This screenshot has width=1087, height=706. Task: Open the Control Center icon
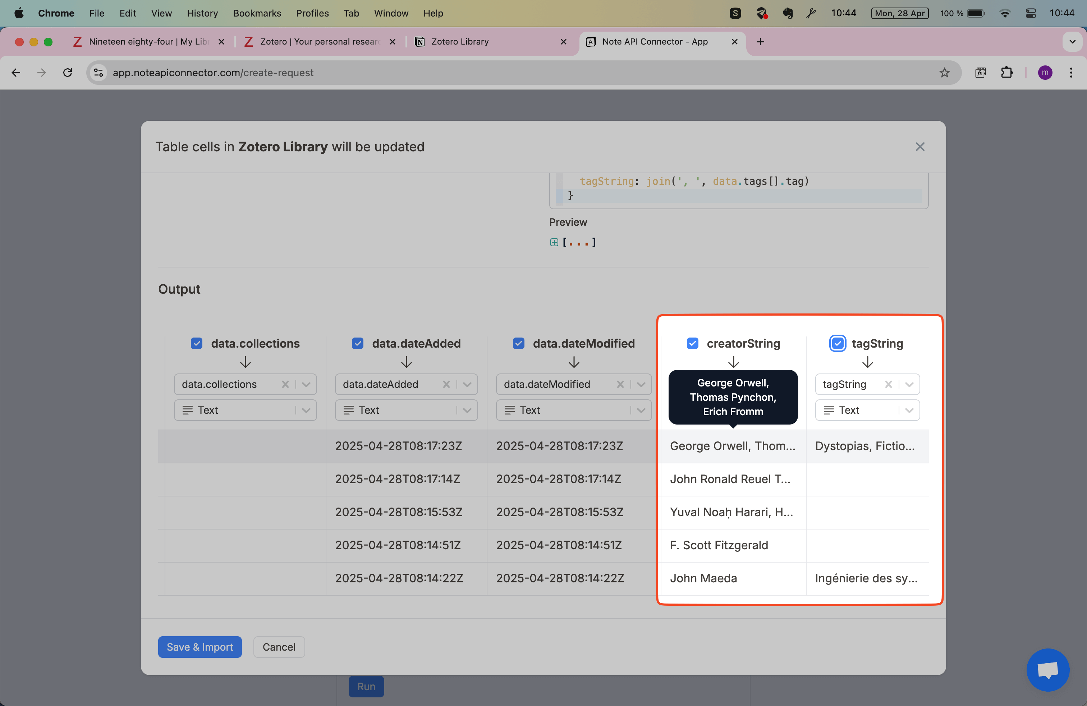[1031, 13]
